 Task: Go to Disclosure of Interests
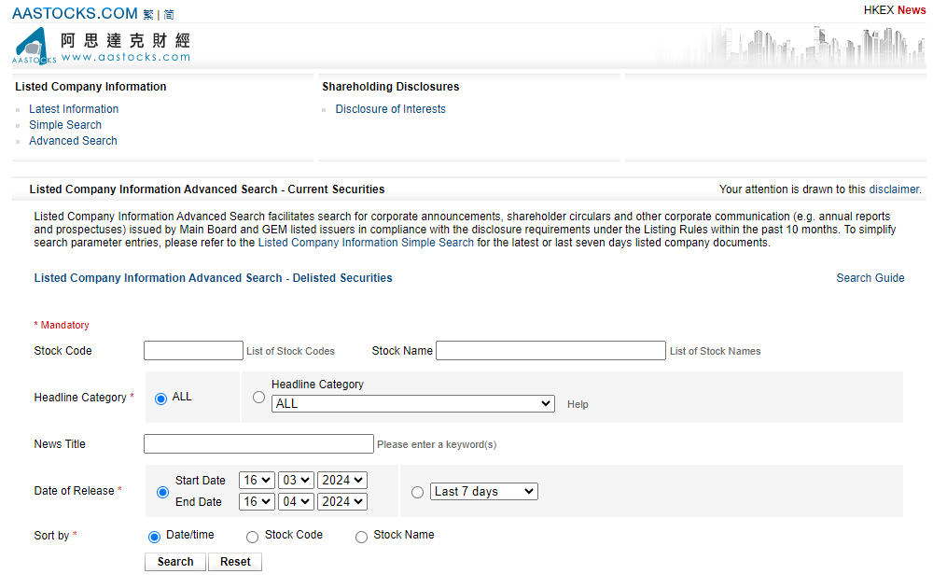click(x=390, y=109)
